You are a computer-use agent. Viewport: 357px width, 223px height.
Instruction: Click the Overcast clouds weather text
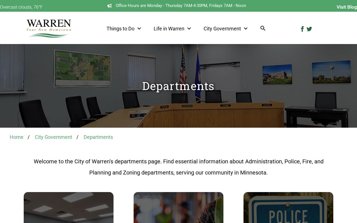pos(21,7)
